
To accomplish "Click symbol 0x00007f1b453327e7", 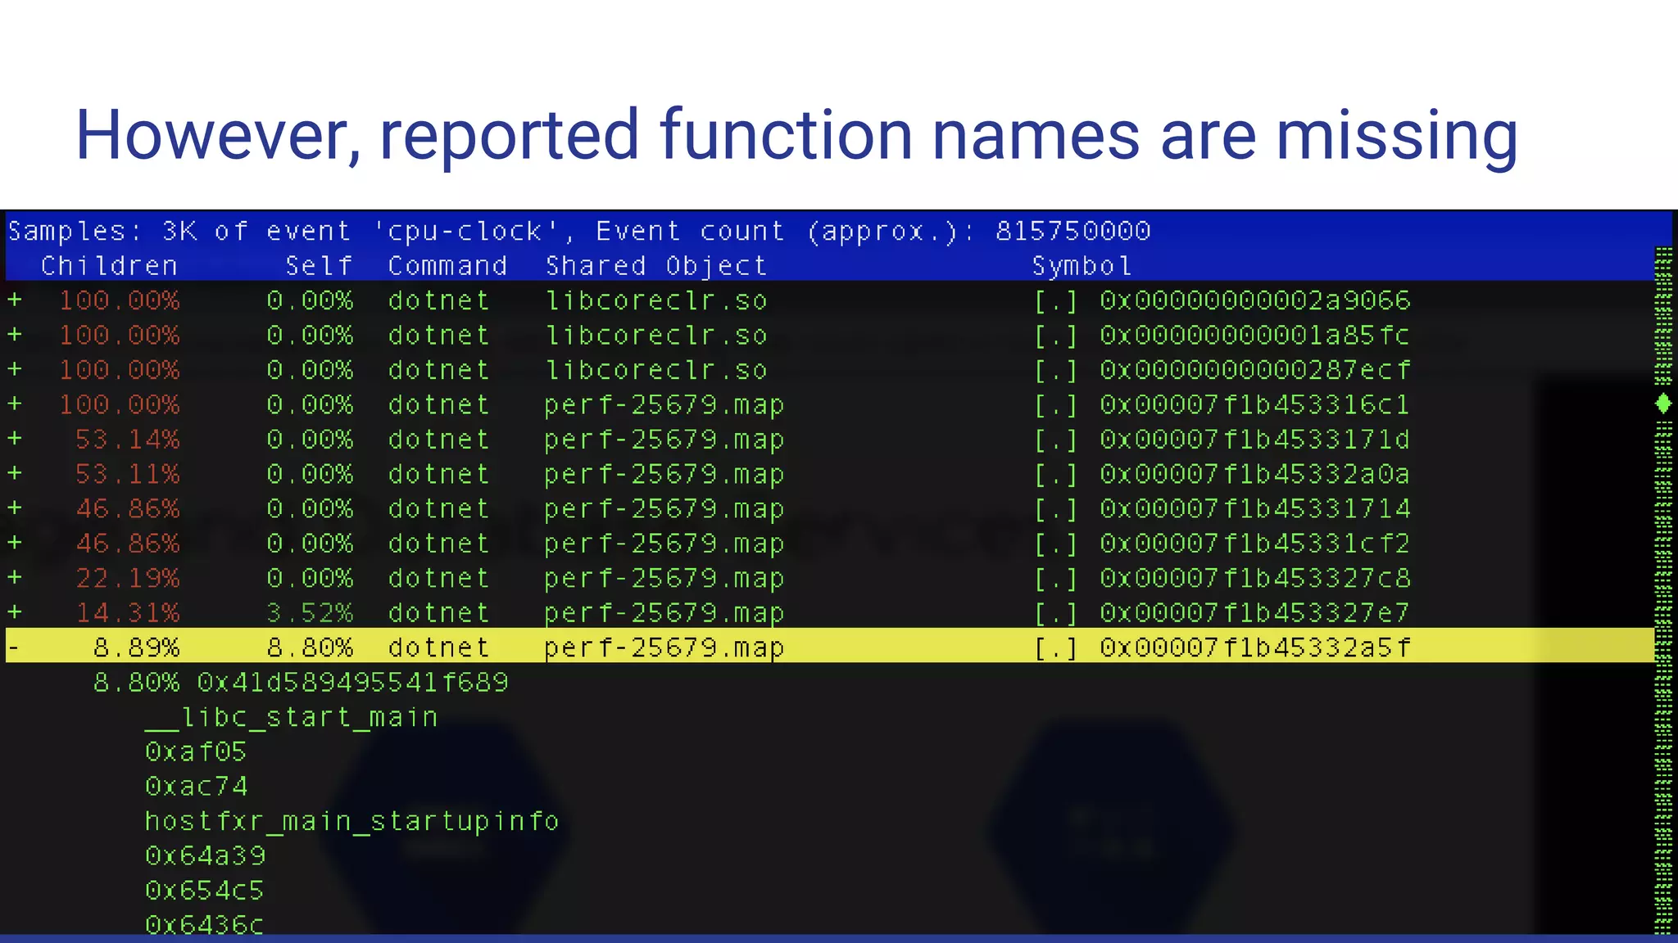I will [1255, 612].
